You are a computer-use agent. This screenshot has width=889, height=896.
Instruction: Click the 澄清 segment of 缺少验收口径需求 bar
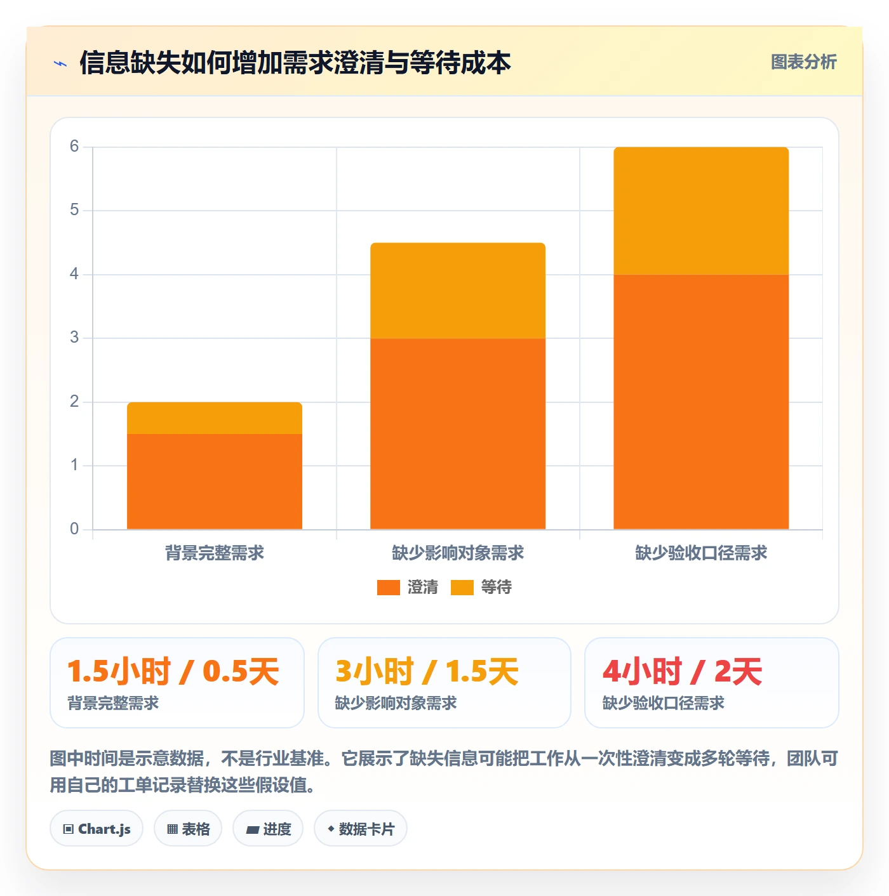[701, 402]
